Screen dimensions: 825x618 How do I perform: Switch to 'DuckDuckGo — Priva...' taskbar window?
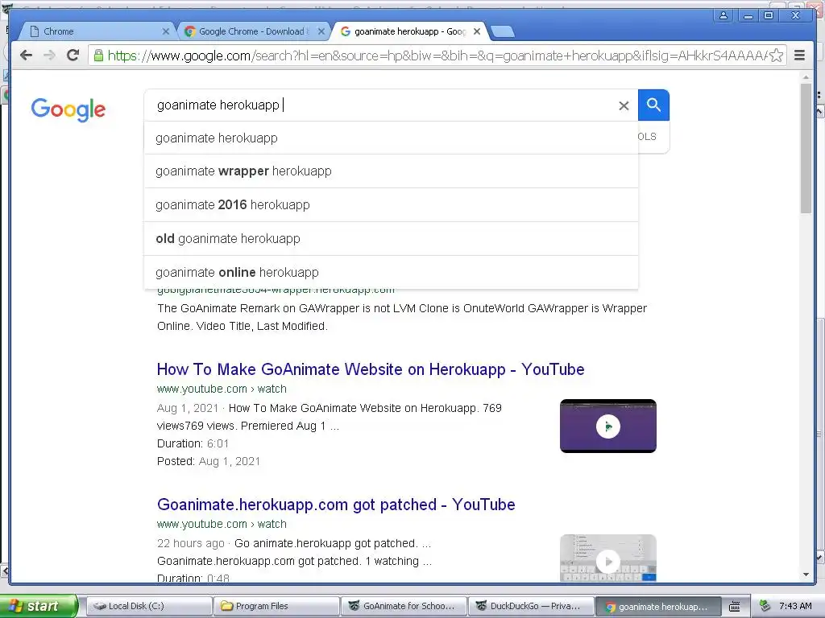tap(532, 606)
